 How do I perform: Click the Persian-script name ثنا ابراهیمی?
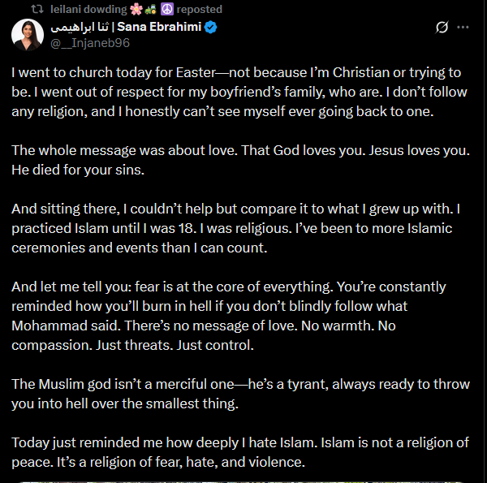(x=80, y=28)
